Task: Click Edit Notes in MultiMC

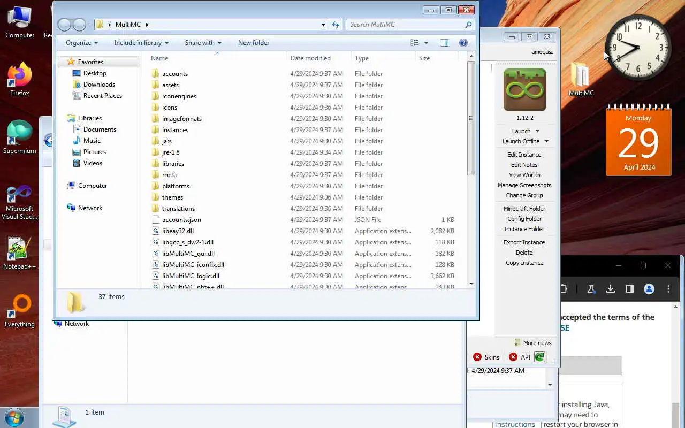Action: click(x=524, y=165)
